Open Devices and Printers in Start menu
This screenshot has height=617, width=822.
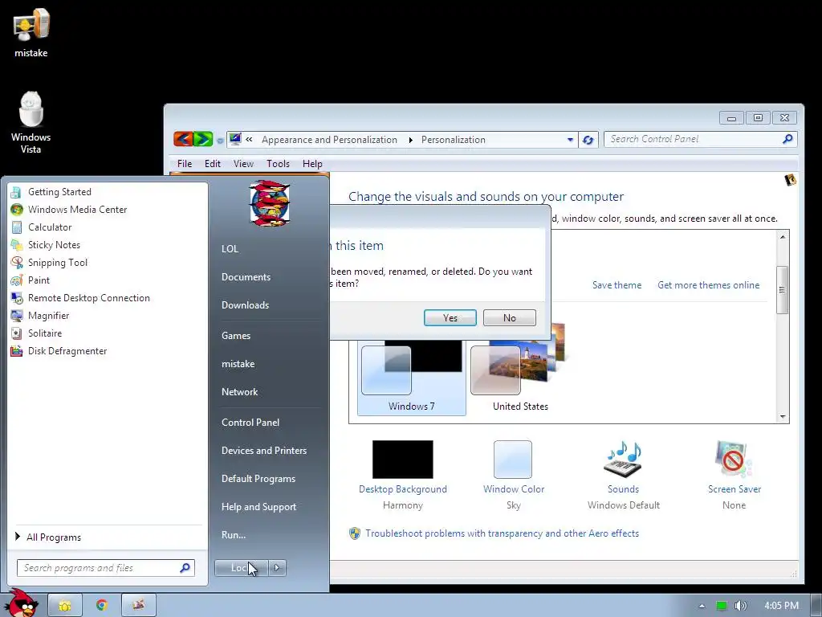(x=264, y=451)
